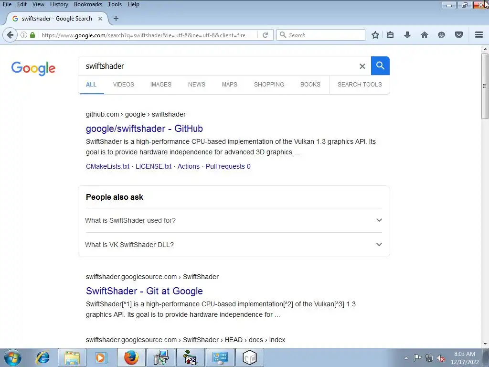Click the green padlock security icon
Viewport: 489px width, 367px height.
[x=32, y=35]
